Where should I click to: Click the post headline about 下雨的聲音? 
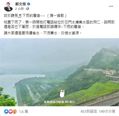point(35,16)
